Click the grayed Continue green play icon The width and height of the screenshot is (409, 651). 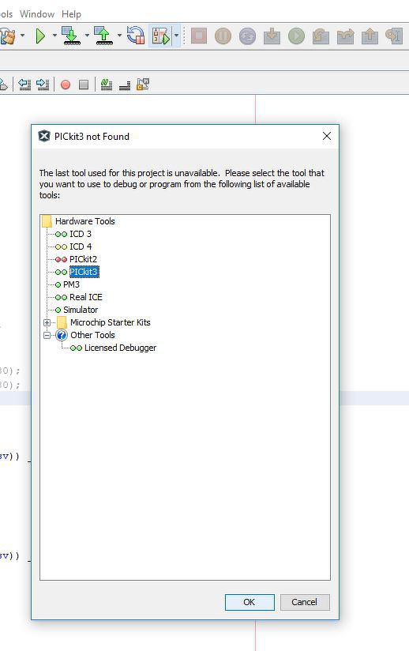297,36
